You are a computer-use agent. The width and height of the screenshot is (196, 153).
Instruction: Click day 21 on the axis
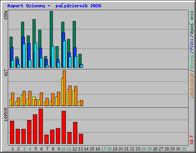126,149
